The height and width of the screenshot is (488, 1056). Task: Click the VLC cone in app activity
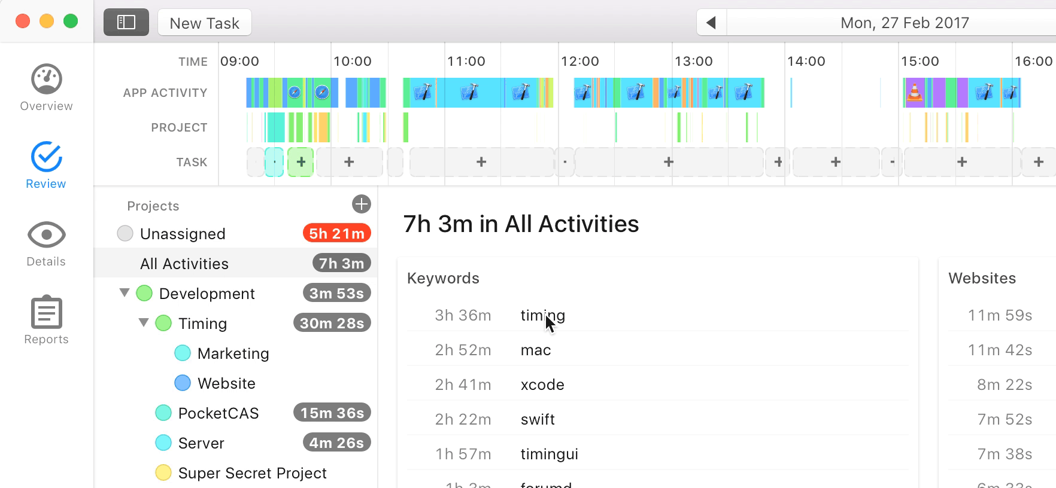tap(915, 93)
